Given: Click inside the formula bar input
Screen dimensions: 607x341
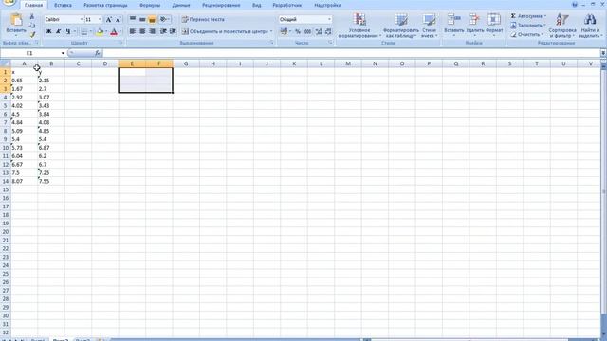Looking at the screenshot, I should tap(352, 53).
